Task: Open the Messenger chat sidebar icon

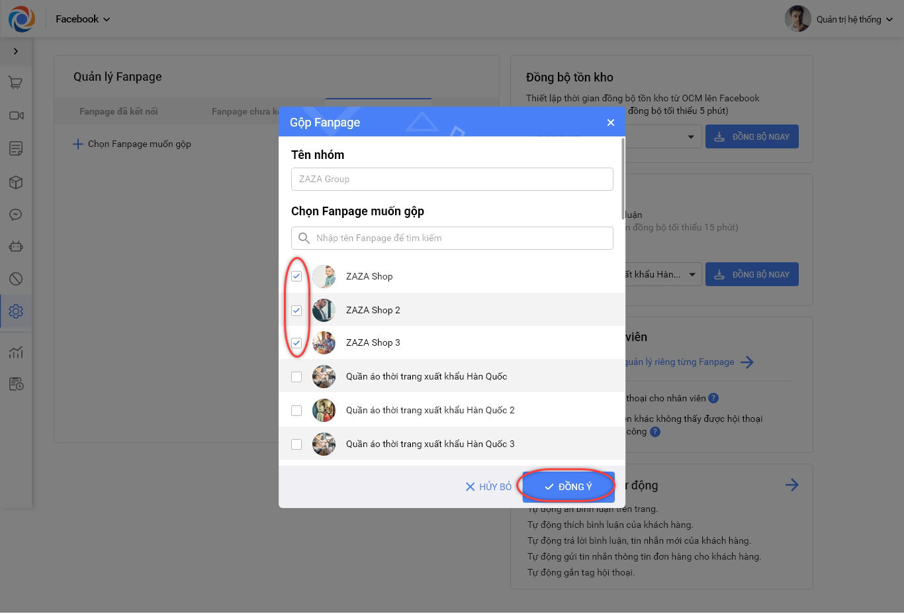Action: coord(16,215)
